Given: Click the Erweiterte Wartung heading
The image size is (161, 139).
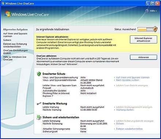Looking at the screenshot, I should click(x=55, y=104).
